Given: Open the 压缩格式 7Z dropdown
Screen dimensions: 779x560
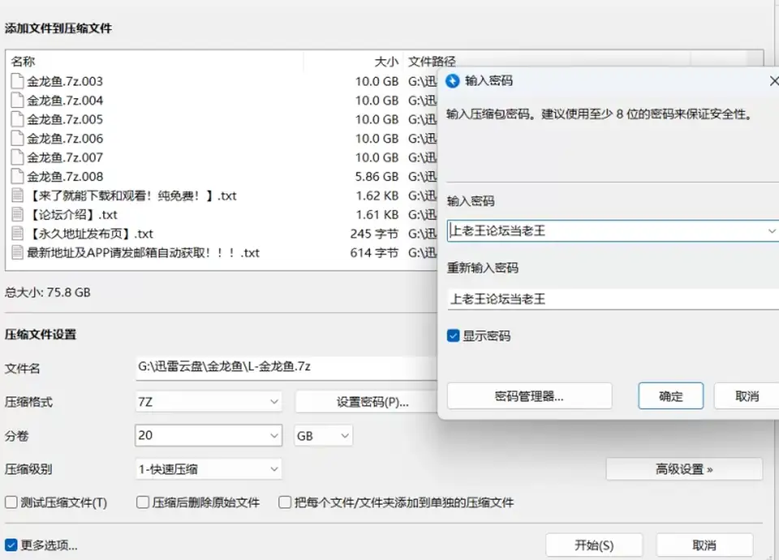Looking at the screenshot, I should pyautogui.click(x=209, y=401).
